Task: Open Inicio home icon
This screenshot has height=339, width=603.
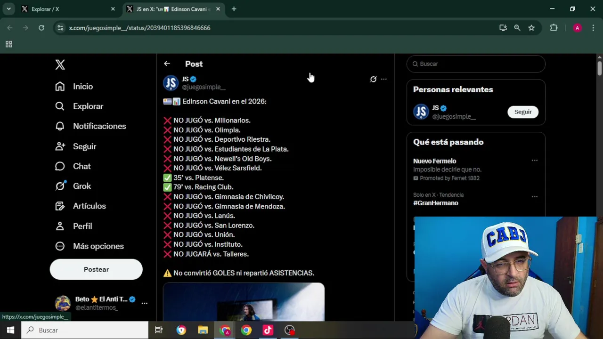Action: [60, 86]
